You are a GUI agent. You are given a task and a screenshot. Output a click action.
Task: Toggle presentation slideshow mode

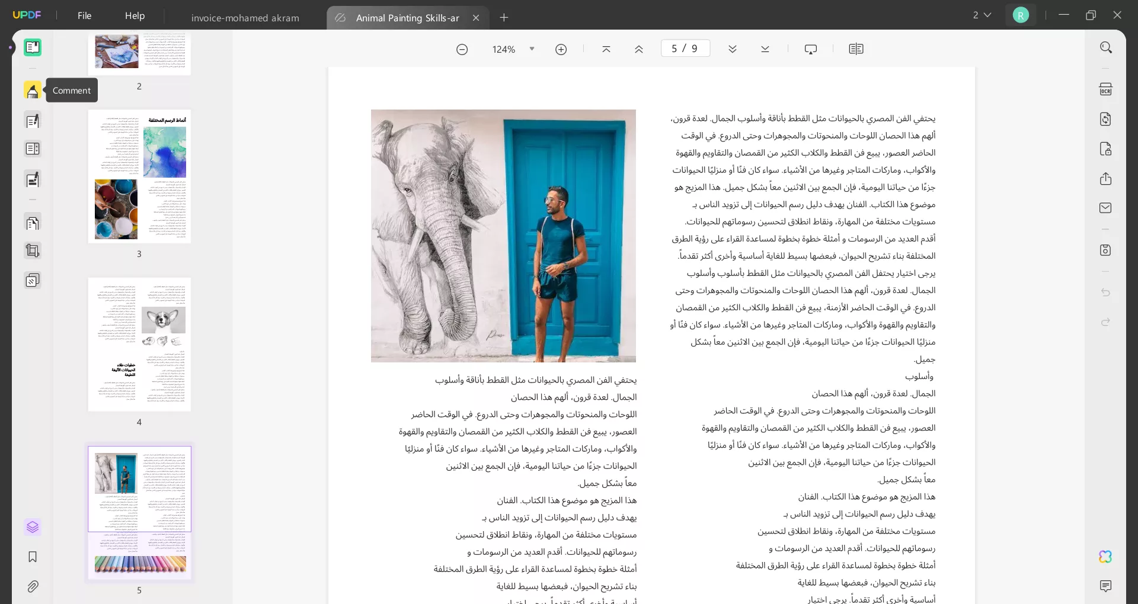810,49
